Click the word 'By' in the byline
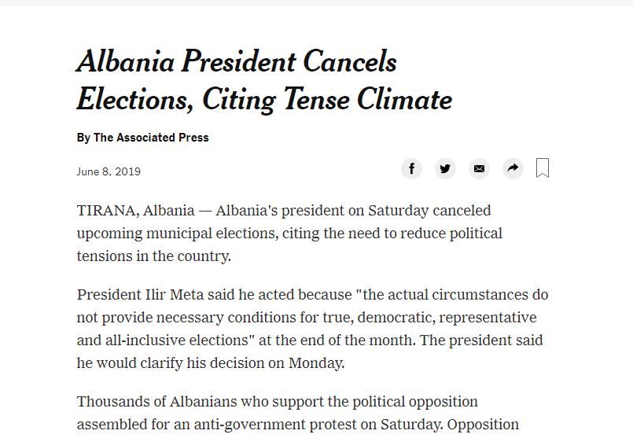Image resolution: width=633 pixels, height=438 pixels. 83,138
